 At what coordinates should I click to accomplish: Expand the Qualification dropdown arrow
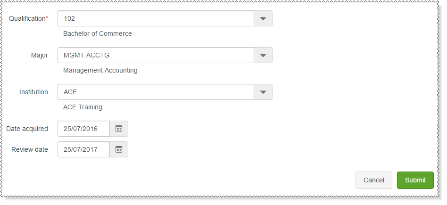pyautogui.click(x=263, y=18)
